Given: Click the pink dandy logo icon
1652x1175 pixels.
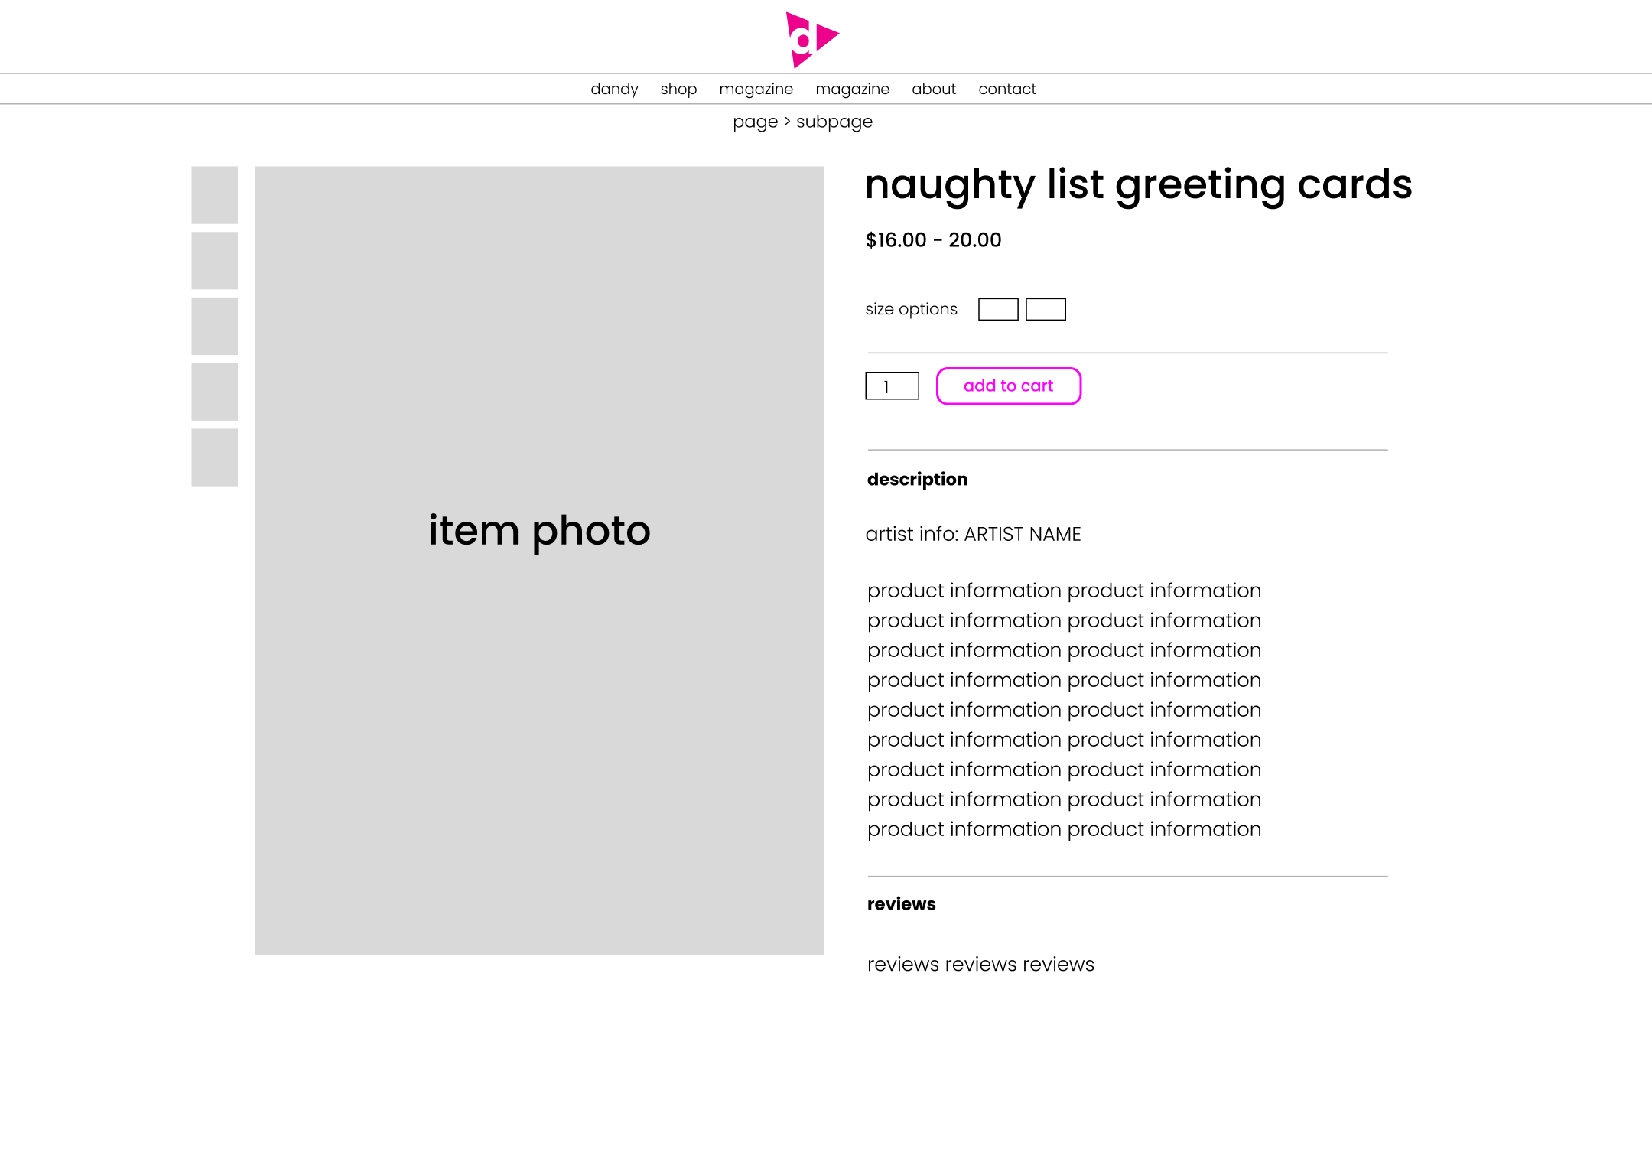Looking at the screenshot, I should 811,40.
